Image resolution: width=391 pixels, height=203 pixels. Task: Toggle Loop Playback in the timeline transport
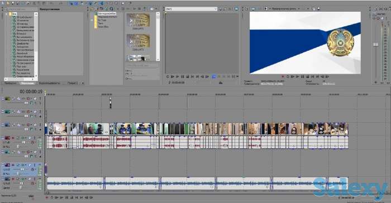pos(51,197)
